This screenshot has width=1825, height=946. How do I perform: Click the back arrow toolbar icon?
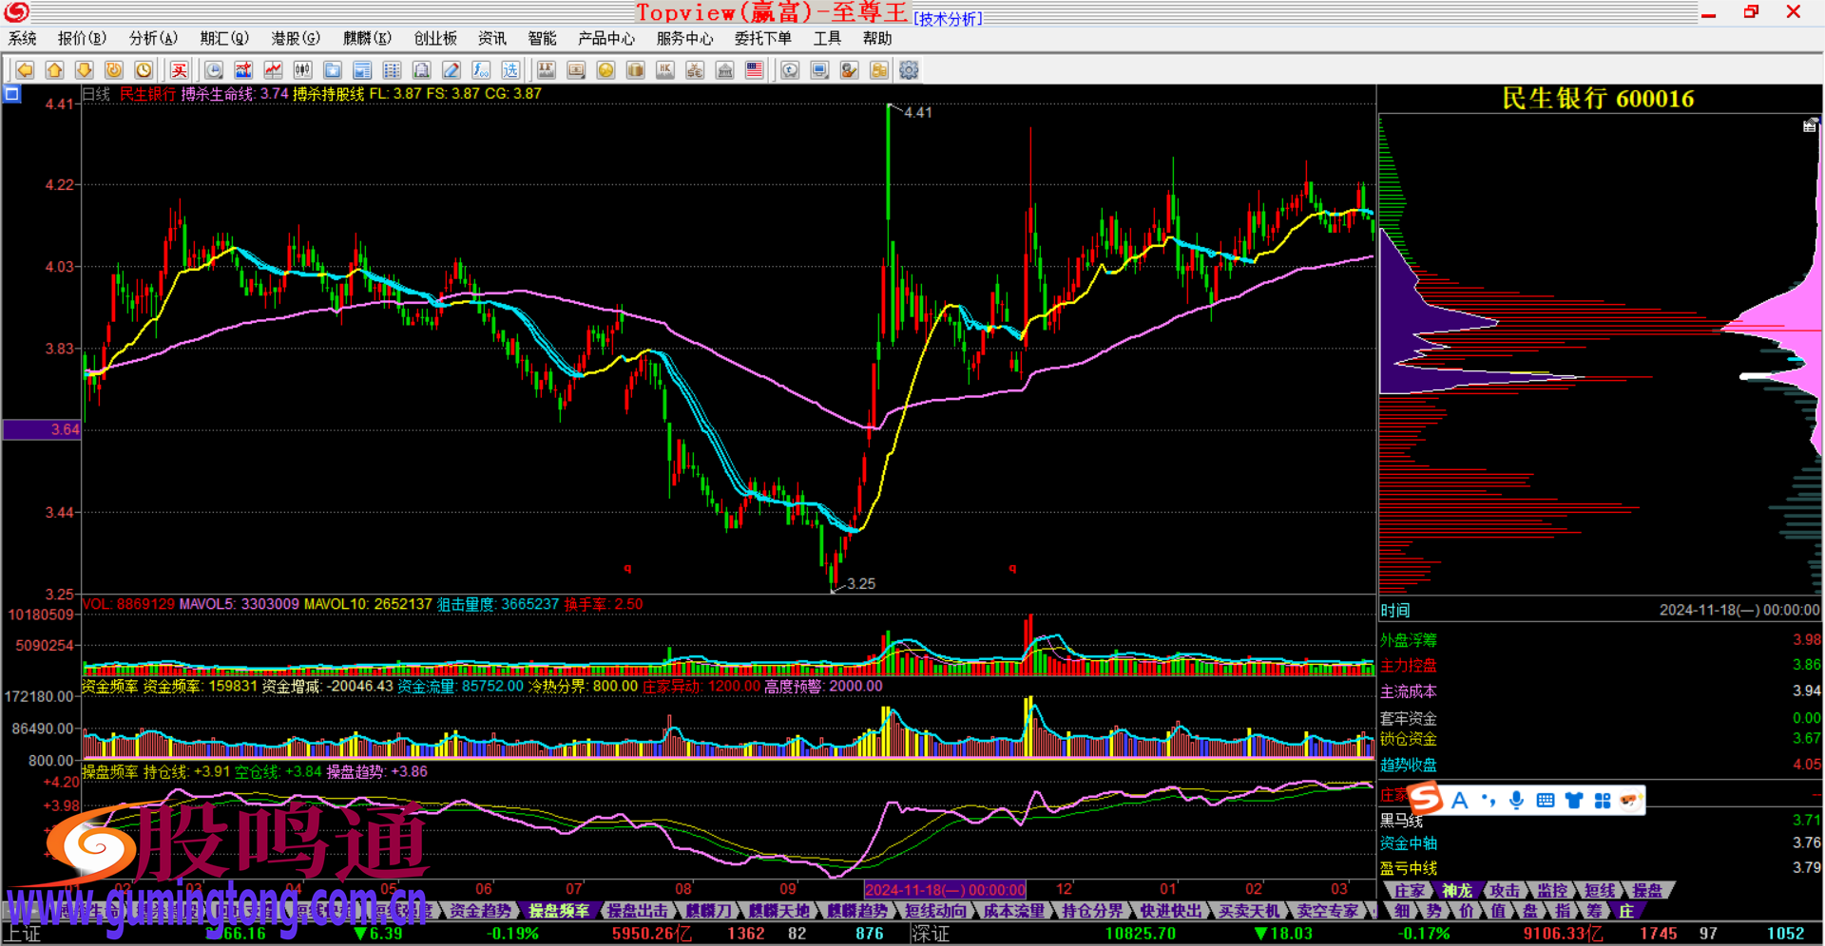tap(25, 70)
